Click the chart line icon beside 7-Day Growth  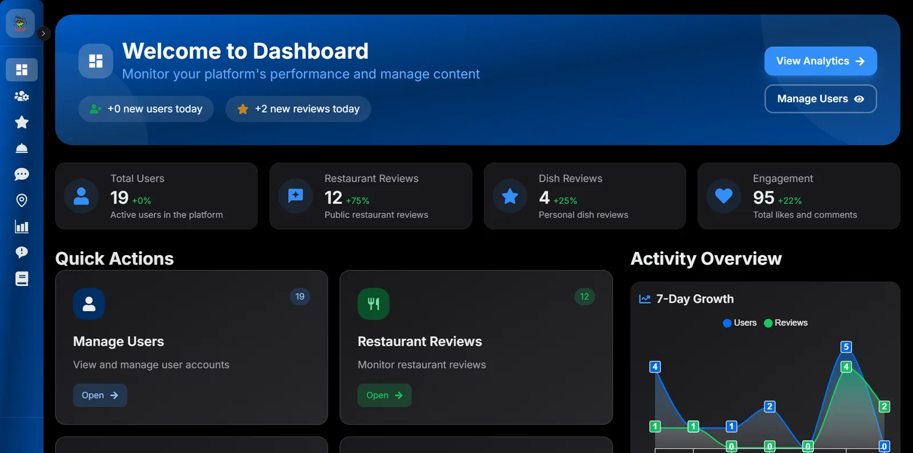point(645,299)
